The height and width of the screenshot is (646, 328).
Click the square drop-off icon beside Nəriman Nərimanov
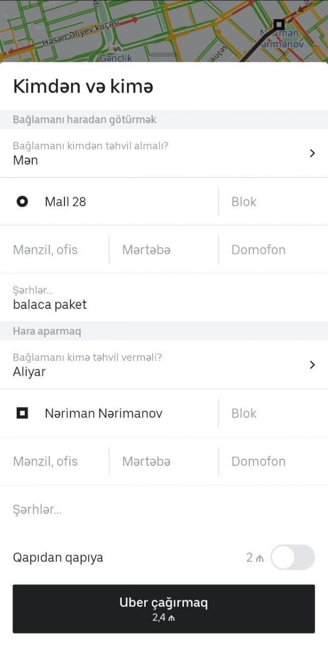coord(22,413)
